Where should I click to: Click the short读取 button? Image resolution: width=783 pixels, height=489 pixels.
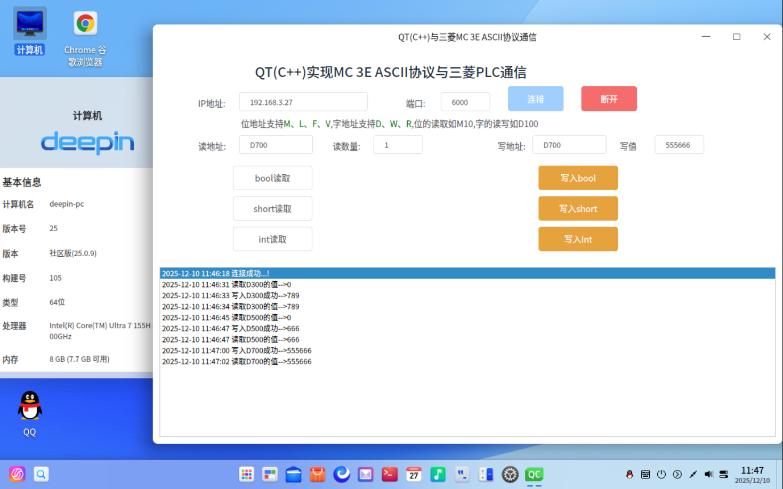coord(272,208)
